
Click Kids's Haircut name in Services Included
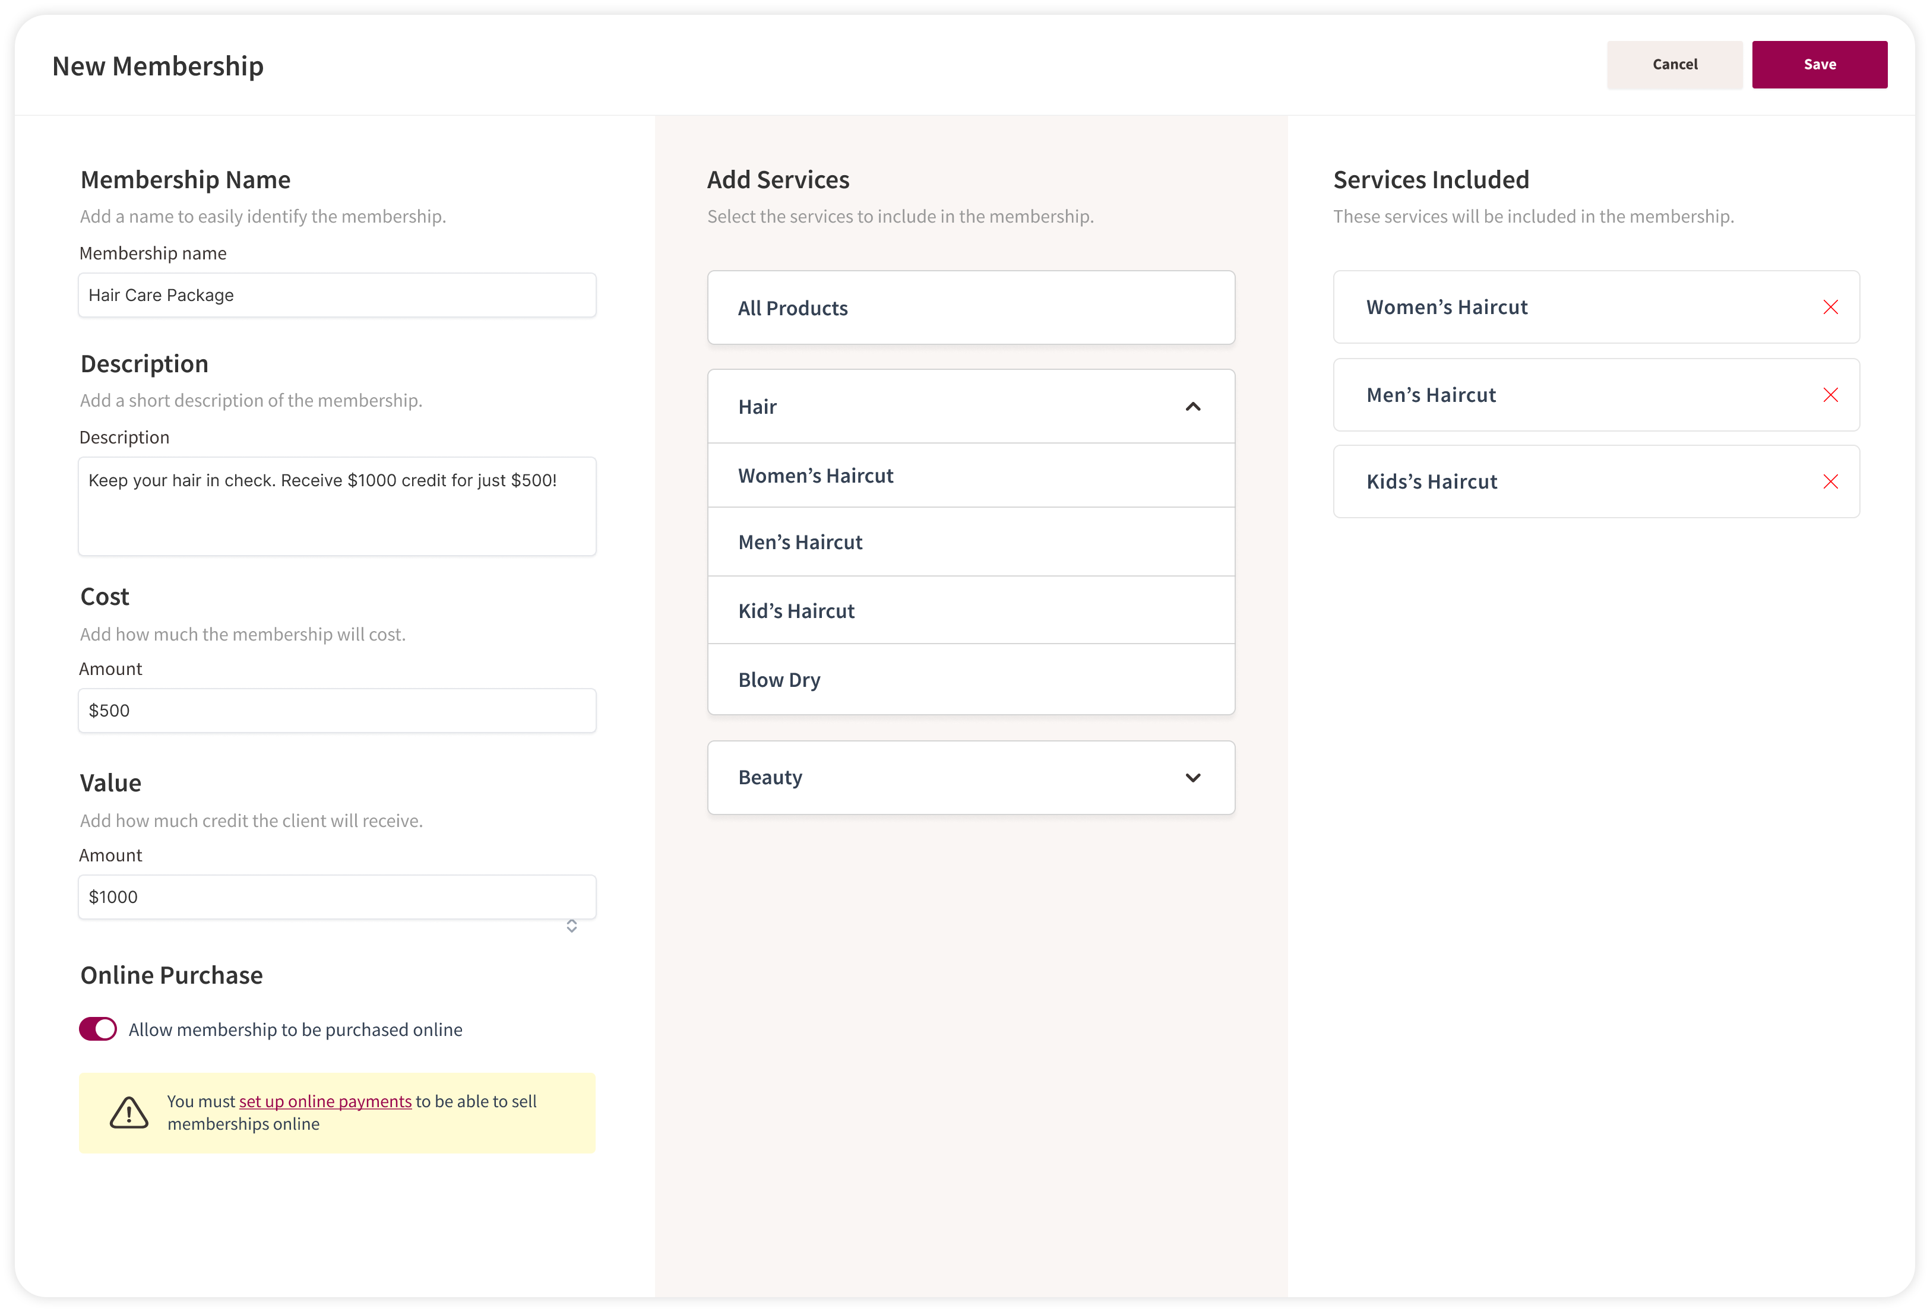[x=1432, y=481]
